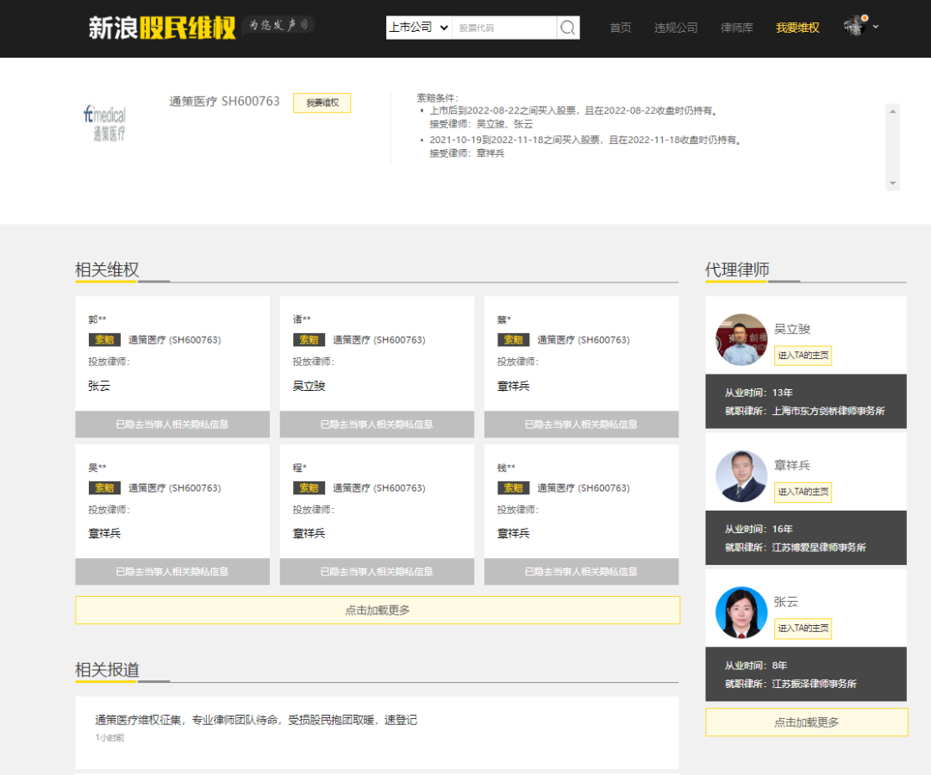Click the scrollbar up arrow in 索赔条件
Viewport: 931px width, 775px height.
[892, 111]
